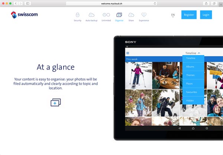
Task: Click the add-album icon below the description
Action: tap(55, 102)
